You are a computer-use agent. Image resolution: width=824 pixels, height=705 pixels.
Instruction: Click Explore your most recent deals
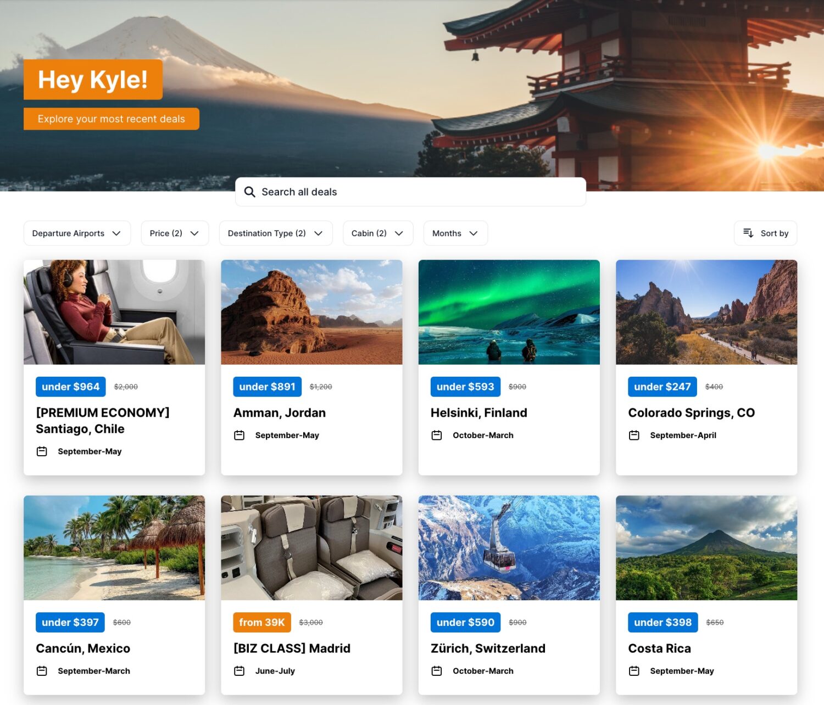(x=112, y=119)
